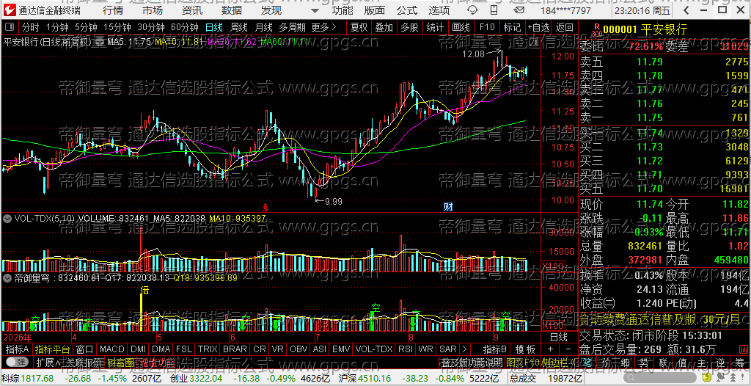The image size is (751, 386).
Task: Open the 行情 menu
Action: 112,10
